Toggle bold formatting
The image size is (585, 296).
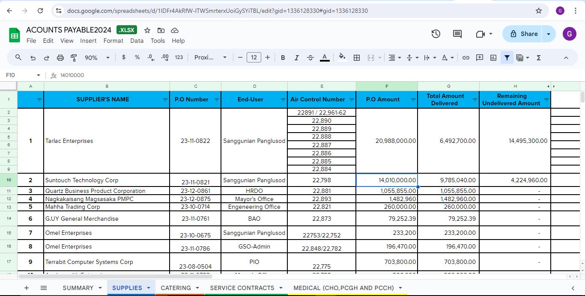[x=283, y=57]
